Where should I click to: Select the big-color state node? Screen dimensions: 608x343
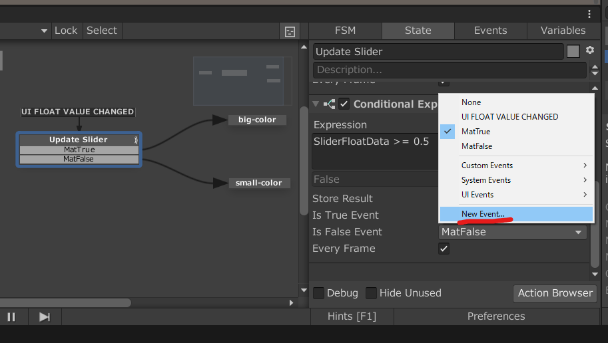(x=257, y=120)
